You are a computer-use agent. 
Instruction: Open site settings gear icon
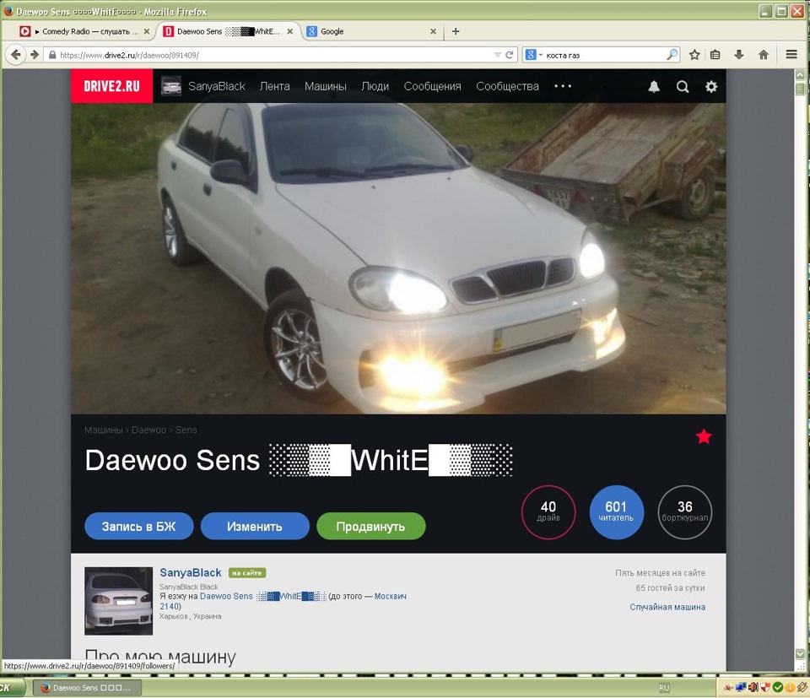point(711,86)
